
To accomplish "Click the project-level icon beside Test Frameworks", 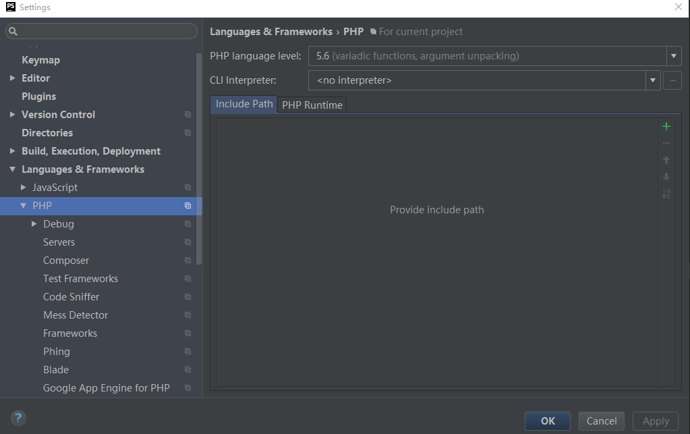I will click(188, 279).
